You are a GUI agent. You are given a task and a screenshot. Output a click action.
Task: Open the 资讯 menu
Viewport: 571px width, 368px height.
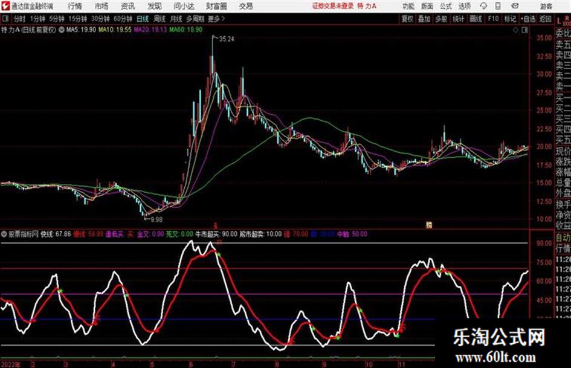[x=128, y=6]
